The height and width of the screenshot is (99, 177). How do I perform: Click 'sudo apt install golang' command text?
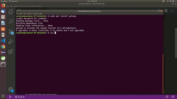[x=63, y=16]
